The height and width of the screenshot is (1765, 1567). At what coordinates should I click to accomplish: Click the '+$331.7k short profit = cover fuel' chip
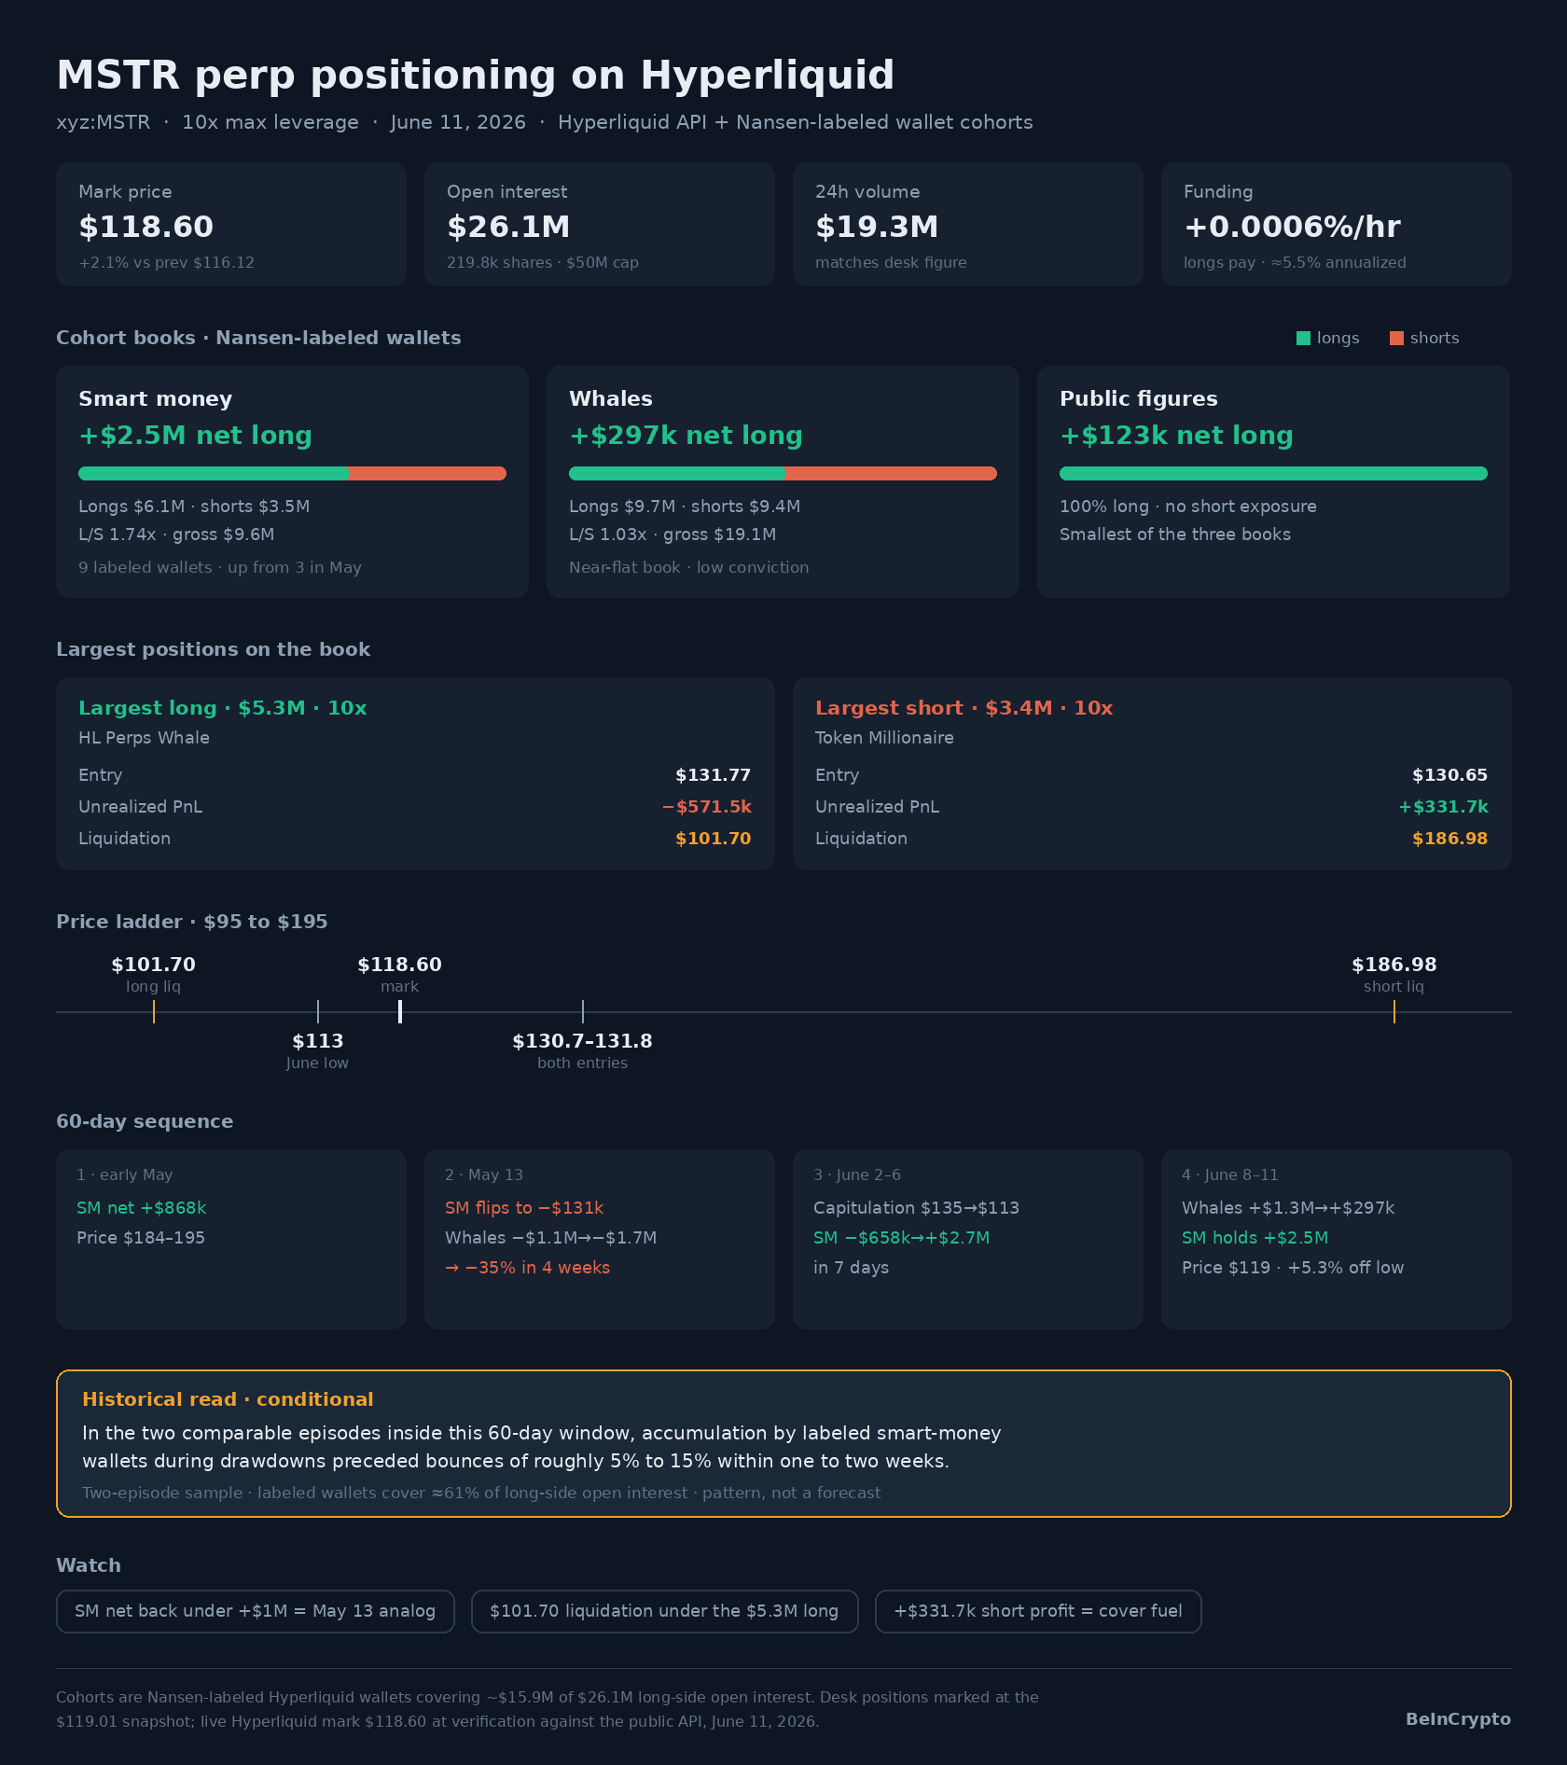point(1038,1611)
